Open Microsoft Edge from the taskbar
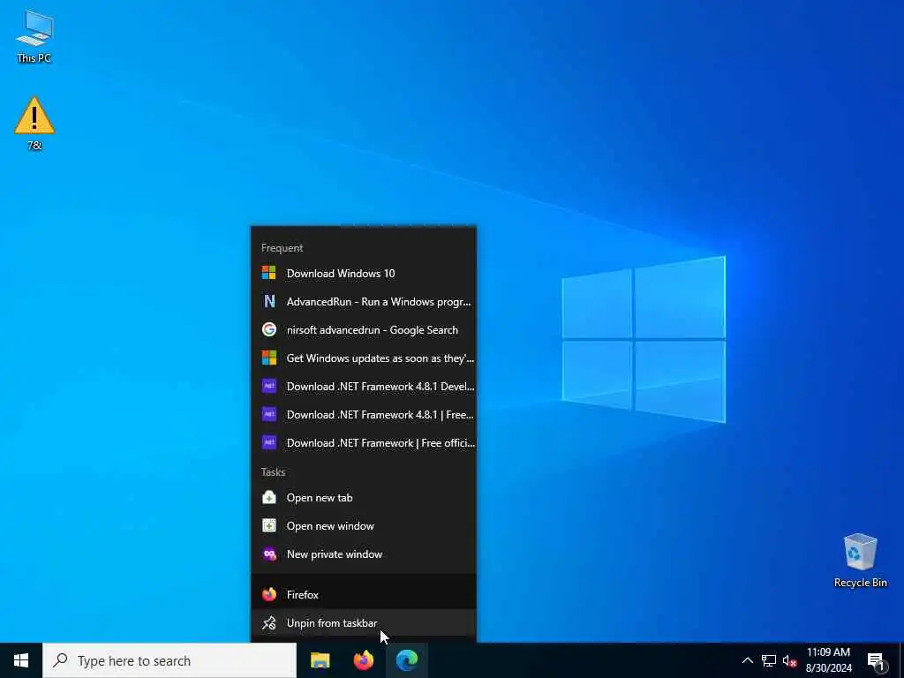Image resolution: width=904 pixels, height=678 pixels. [406, 660]
